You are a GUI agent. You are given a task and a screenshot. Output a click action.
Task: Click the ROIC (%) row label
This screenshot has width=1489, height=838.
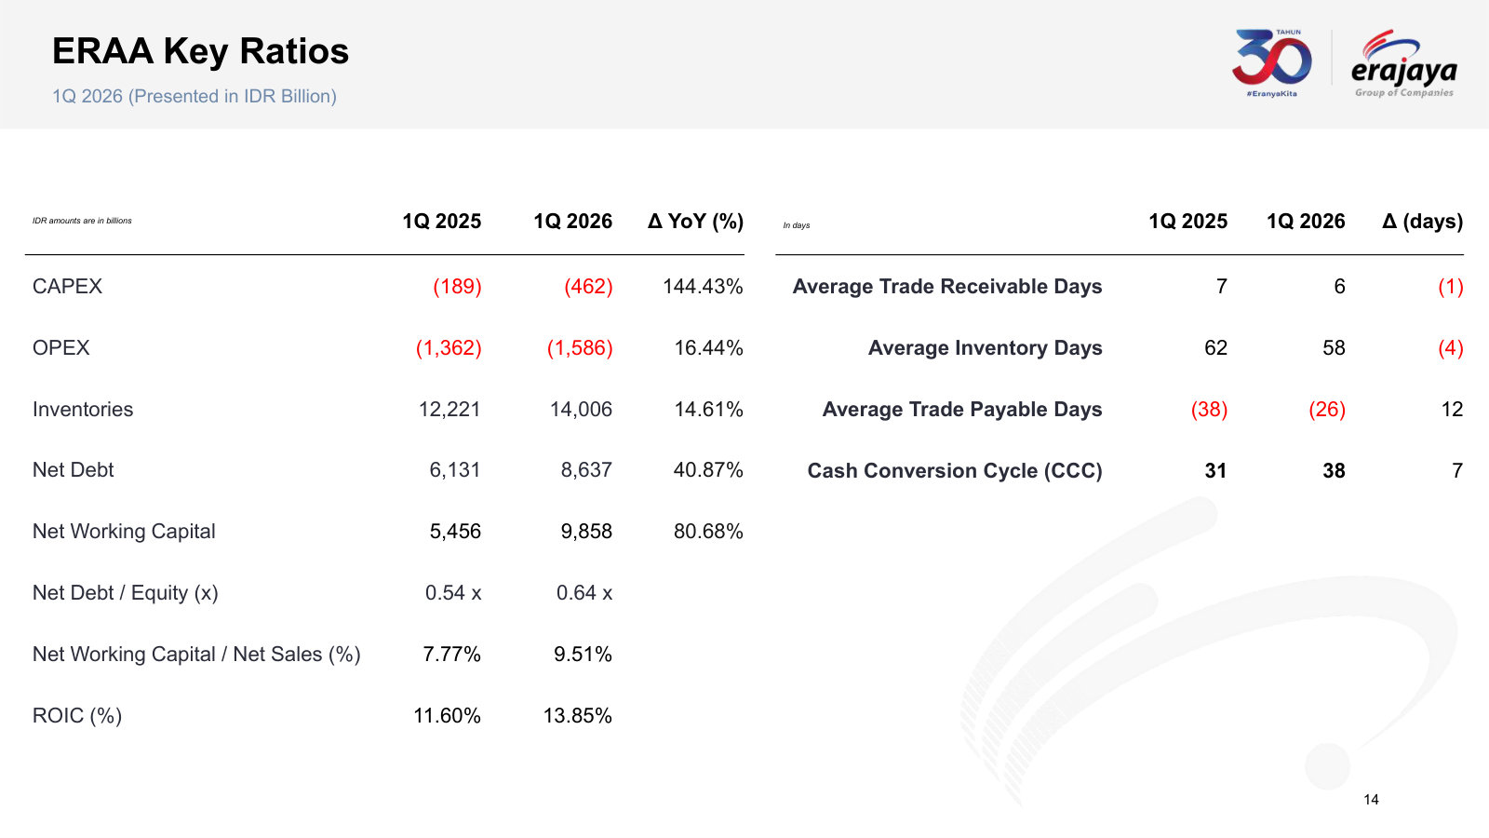point(77,716)
